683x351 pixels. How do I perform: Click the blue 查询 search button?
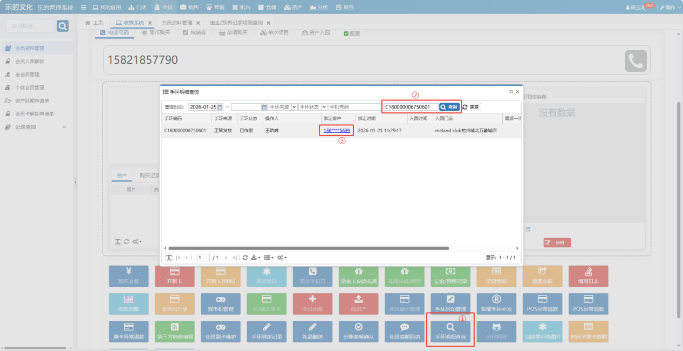(449, 107)
